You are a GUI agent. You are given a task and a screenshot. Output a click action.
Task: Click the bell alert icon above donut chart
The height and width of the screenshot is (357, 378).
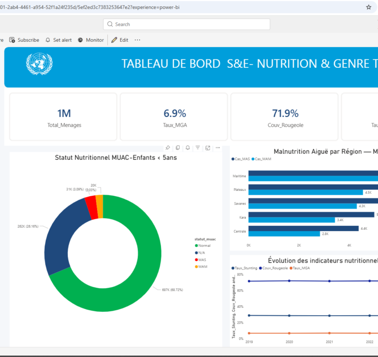click(x=188, y=148)
